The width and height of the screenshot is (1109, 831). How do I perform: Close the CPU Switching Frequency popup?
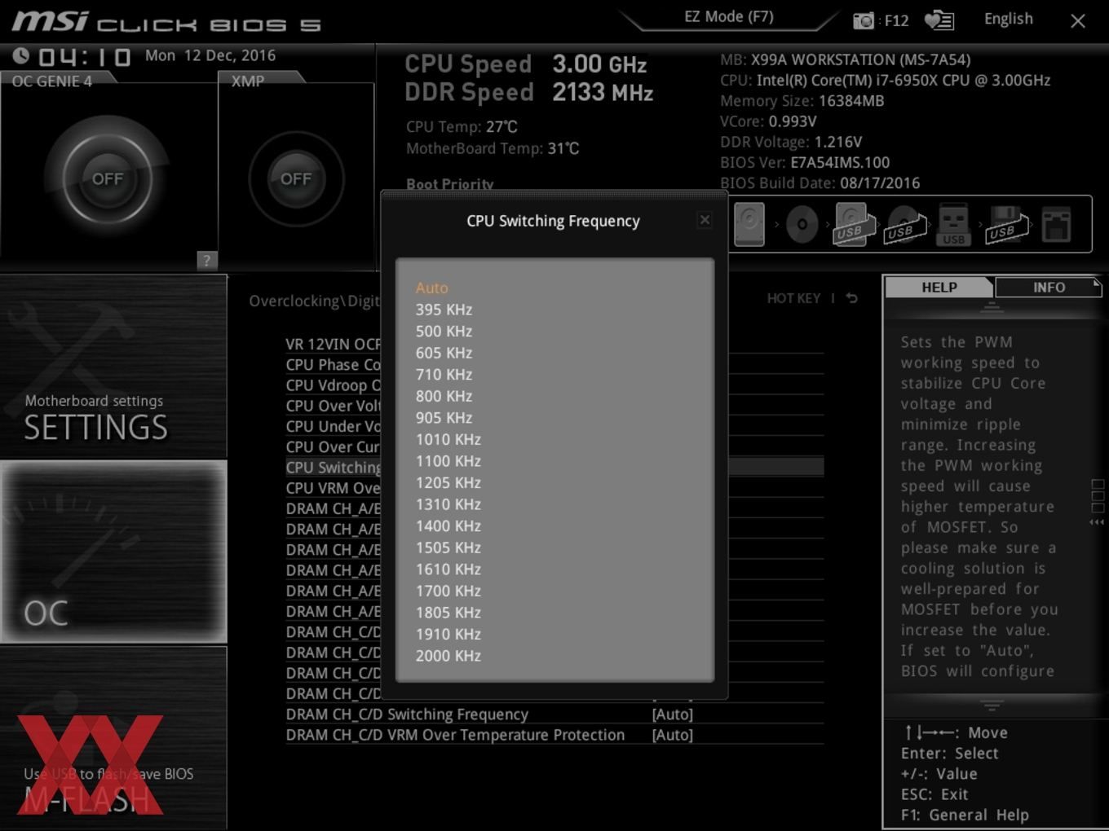705,220
